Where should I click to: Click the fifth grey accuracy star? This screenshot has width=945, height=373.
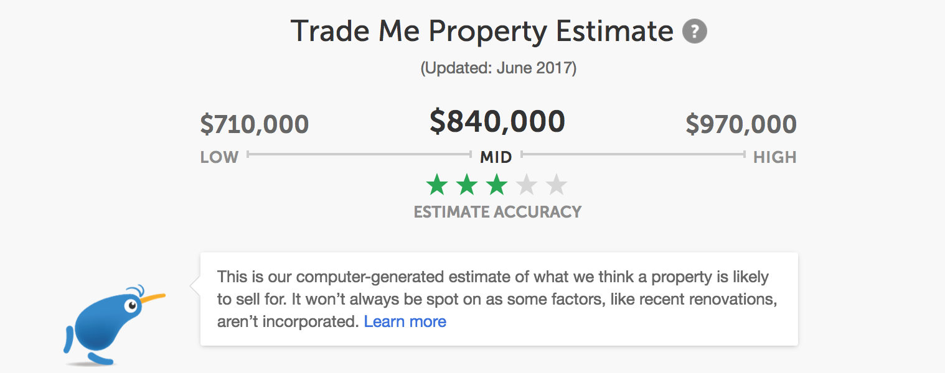click(x=557, y=185)
